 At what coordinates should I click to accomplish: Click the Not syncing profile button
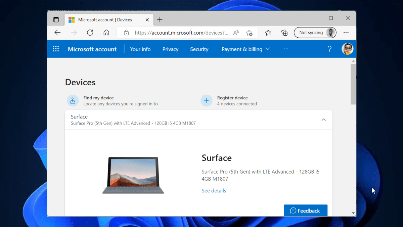315,33
